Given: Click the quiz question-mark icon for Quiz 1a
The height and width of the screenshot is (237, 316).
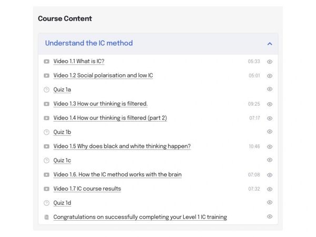Looking at the screenshot, I should pos(46,90).
